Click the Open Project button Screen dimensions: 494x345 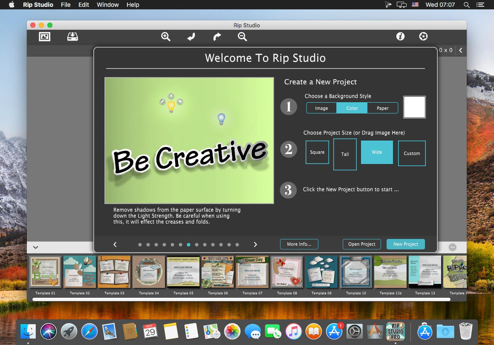361,244
